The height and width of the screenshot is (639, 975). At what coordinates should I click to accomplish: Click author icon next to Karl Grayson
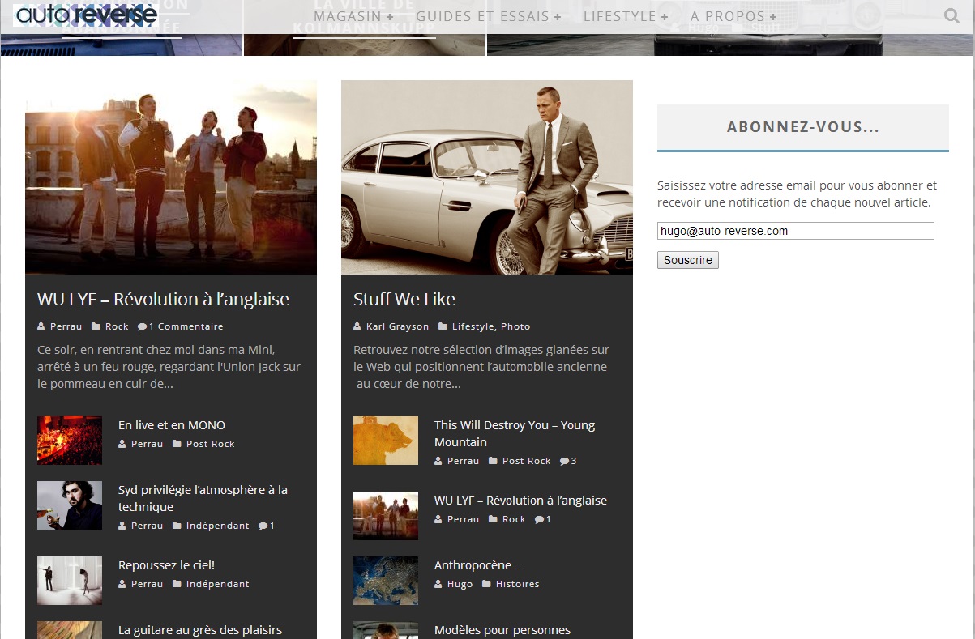point(357,326)
